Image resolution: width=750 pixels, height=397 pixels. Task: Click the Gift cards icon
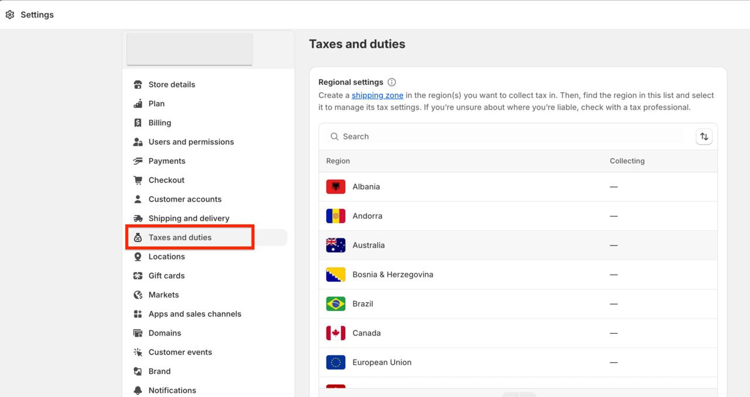point(138,276)
